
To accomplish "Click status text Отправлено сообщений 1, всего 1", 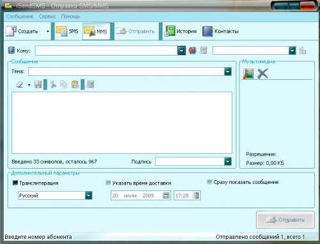I will [260, 237].
